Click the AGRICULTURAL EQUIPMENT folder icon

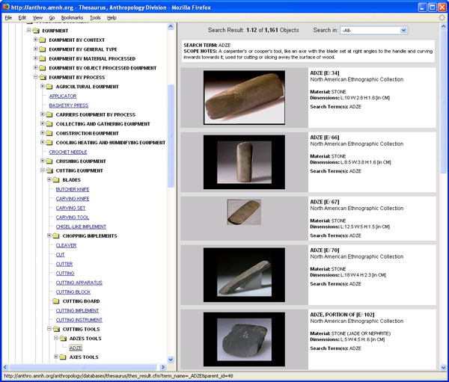pos(49,87)
